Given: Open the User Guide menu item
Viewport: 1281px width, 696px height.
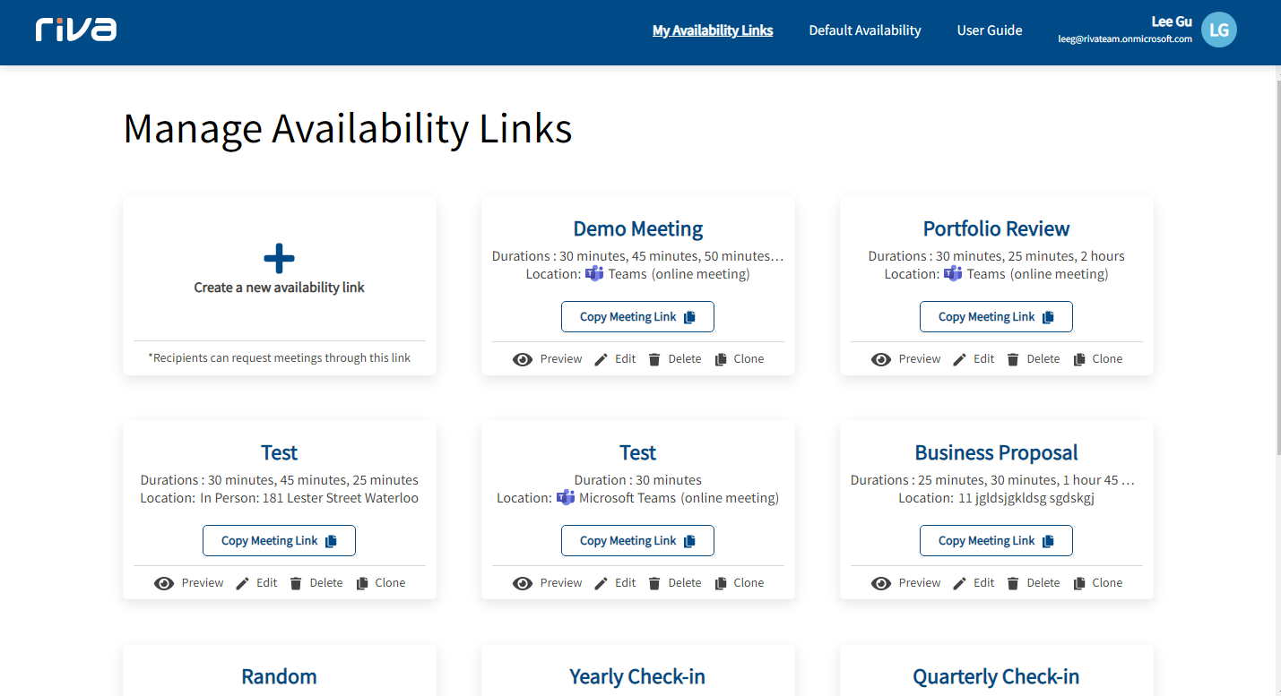Looking at the screenshot, I should click(990, 30).
